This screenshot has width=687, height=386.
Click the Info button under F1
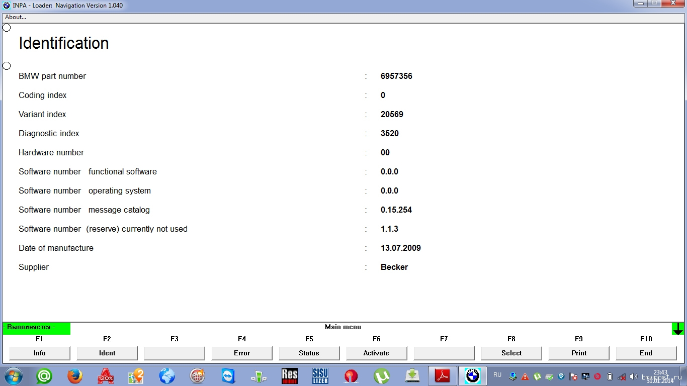(x=40, y=353)
